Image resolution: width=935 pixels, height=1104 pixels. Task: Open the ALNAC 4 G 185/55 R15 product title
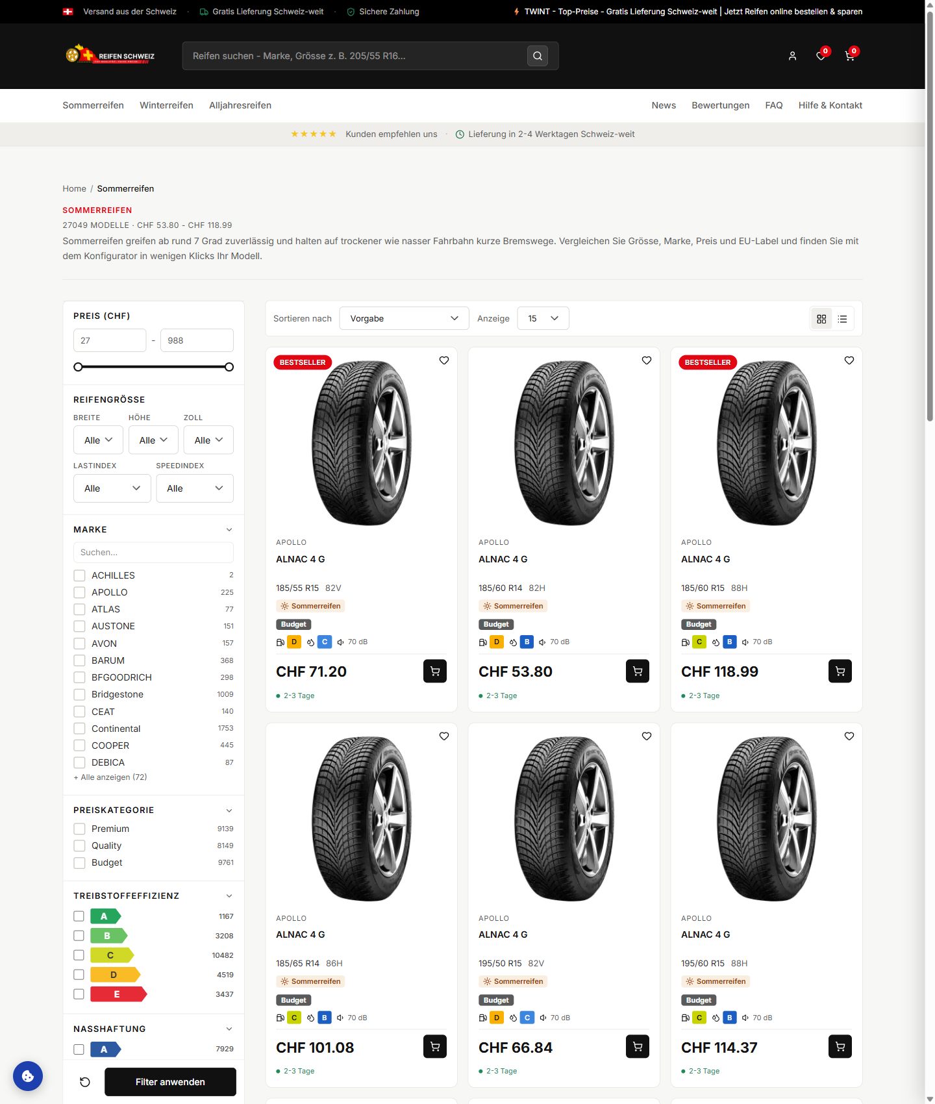pyautogui.click(x=301, y=559)
